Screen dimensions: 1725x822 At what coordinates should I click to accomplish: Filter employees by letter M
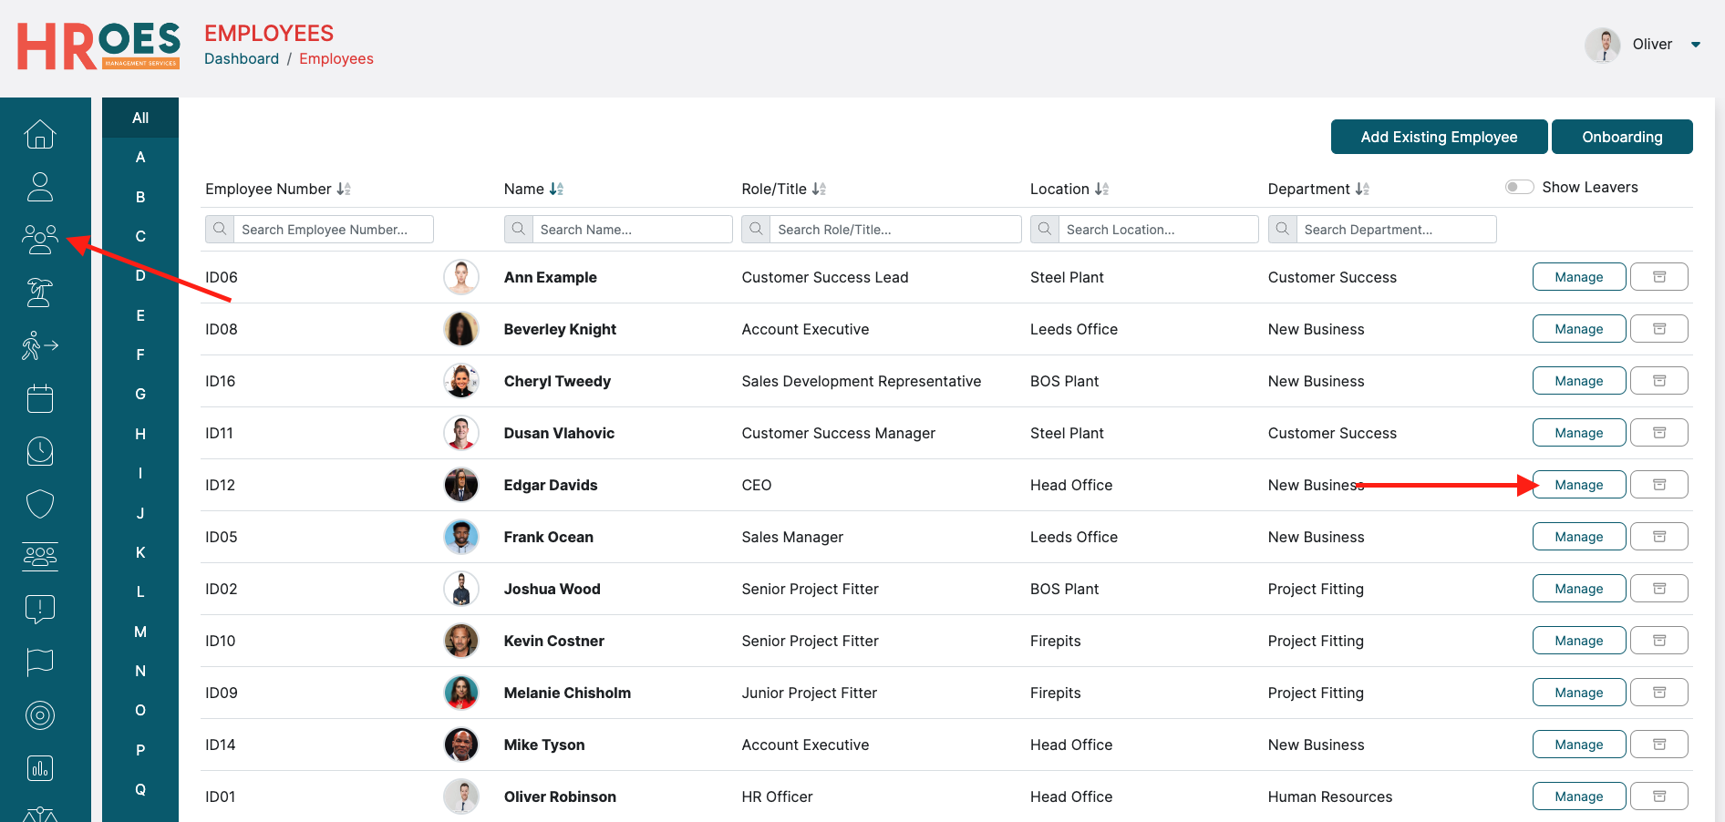(140, 632)
